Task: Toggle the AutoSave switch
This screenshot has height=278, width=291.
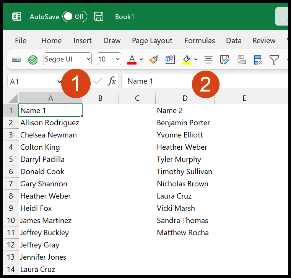Action: click(x=75, y=16)
